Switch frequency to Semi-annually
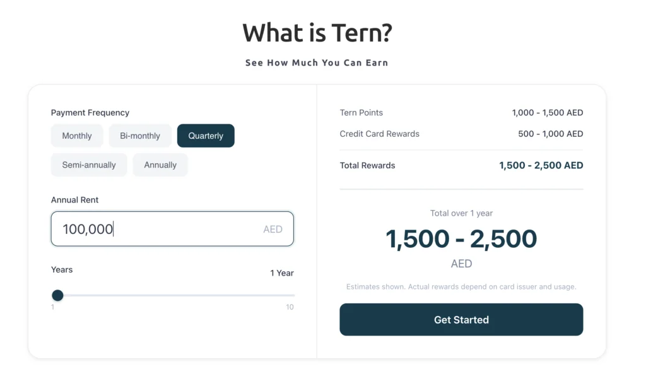The width and height of the screenshot is (646, 379). point(89,165)
